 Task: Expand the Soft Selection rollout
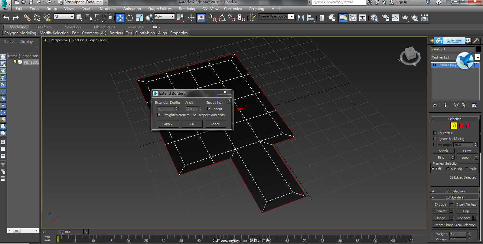455,191
